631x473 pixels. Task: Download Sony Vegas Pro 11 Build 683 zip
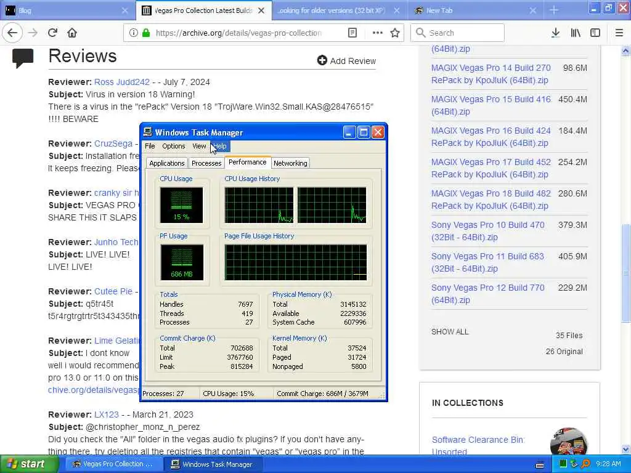click(x=488, y=262)
